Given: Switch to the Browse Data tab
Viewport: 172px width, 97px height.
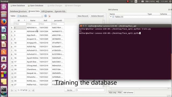Looking at the screenshot, I should [34, 11].
